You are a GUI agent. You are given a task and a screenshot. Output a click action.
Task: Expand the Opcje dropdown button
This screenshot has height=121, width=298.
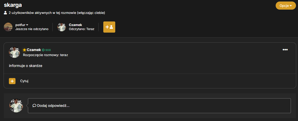[x=286, y=6]
